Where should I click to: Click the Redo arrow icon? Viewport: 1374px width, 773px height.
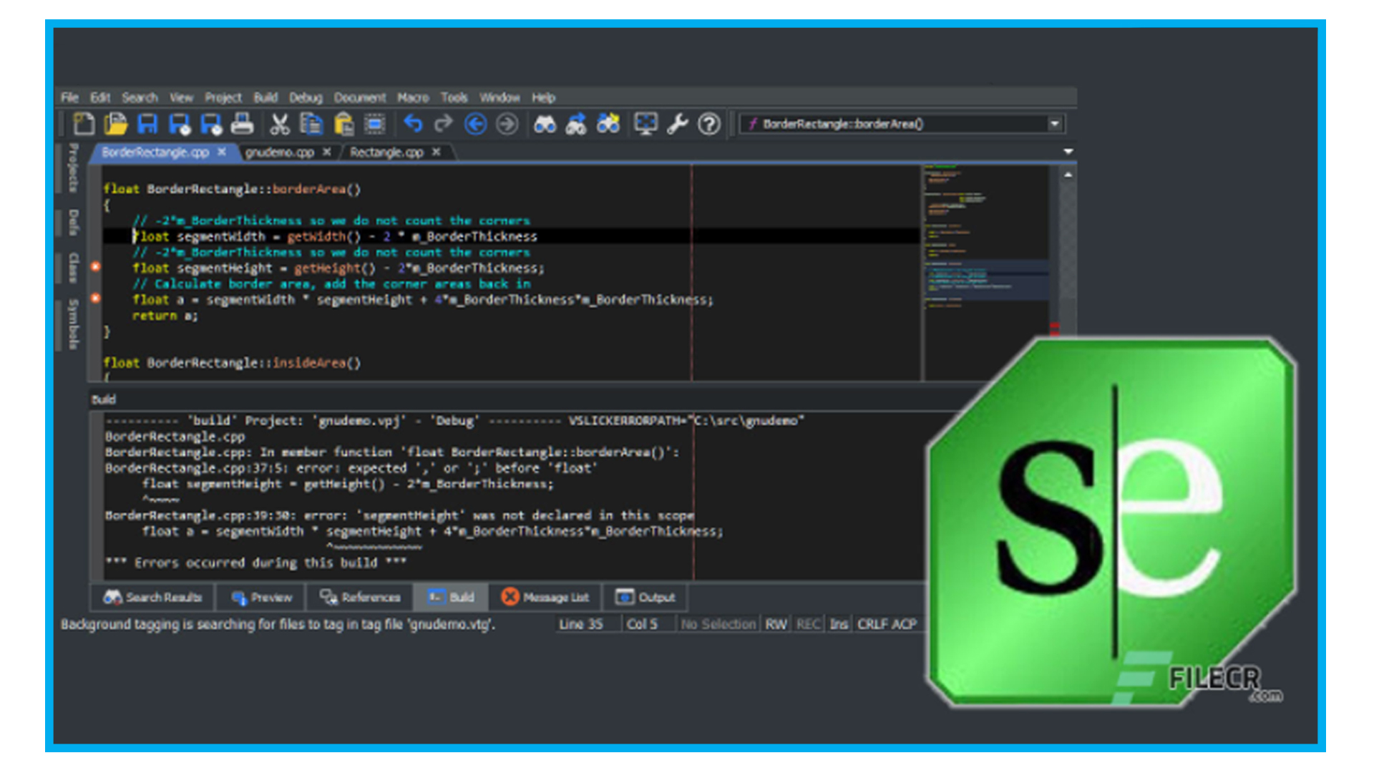444,125
